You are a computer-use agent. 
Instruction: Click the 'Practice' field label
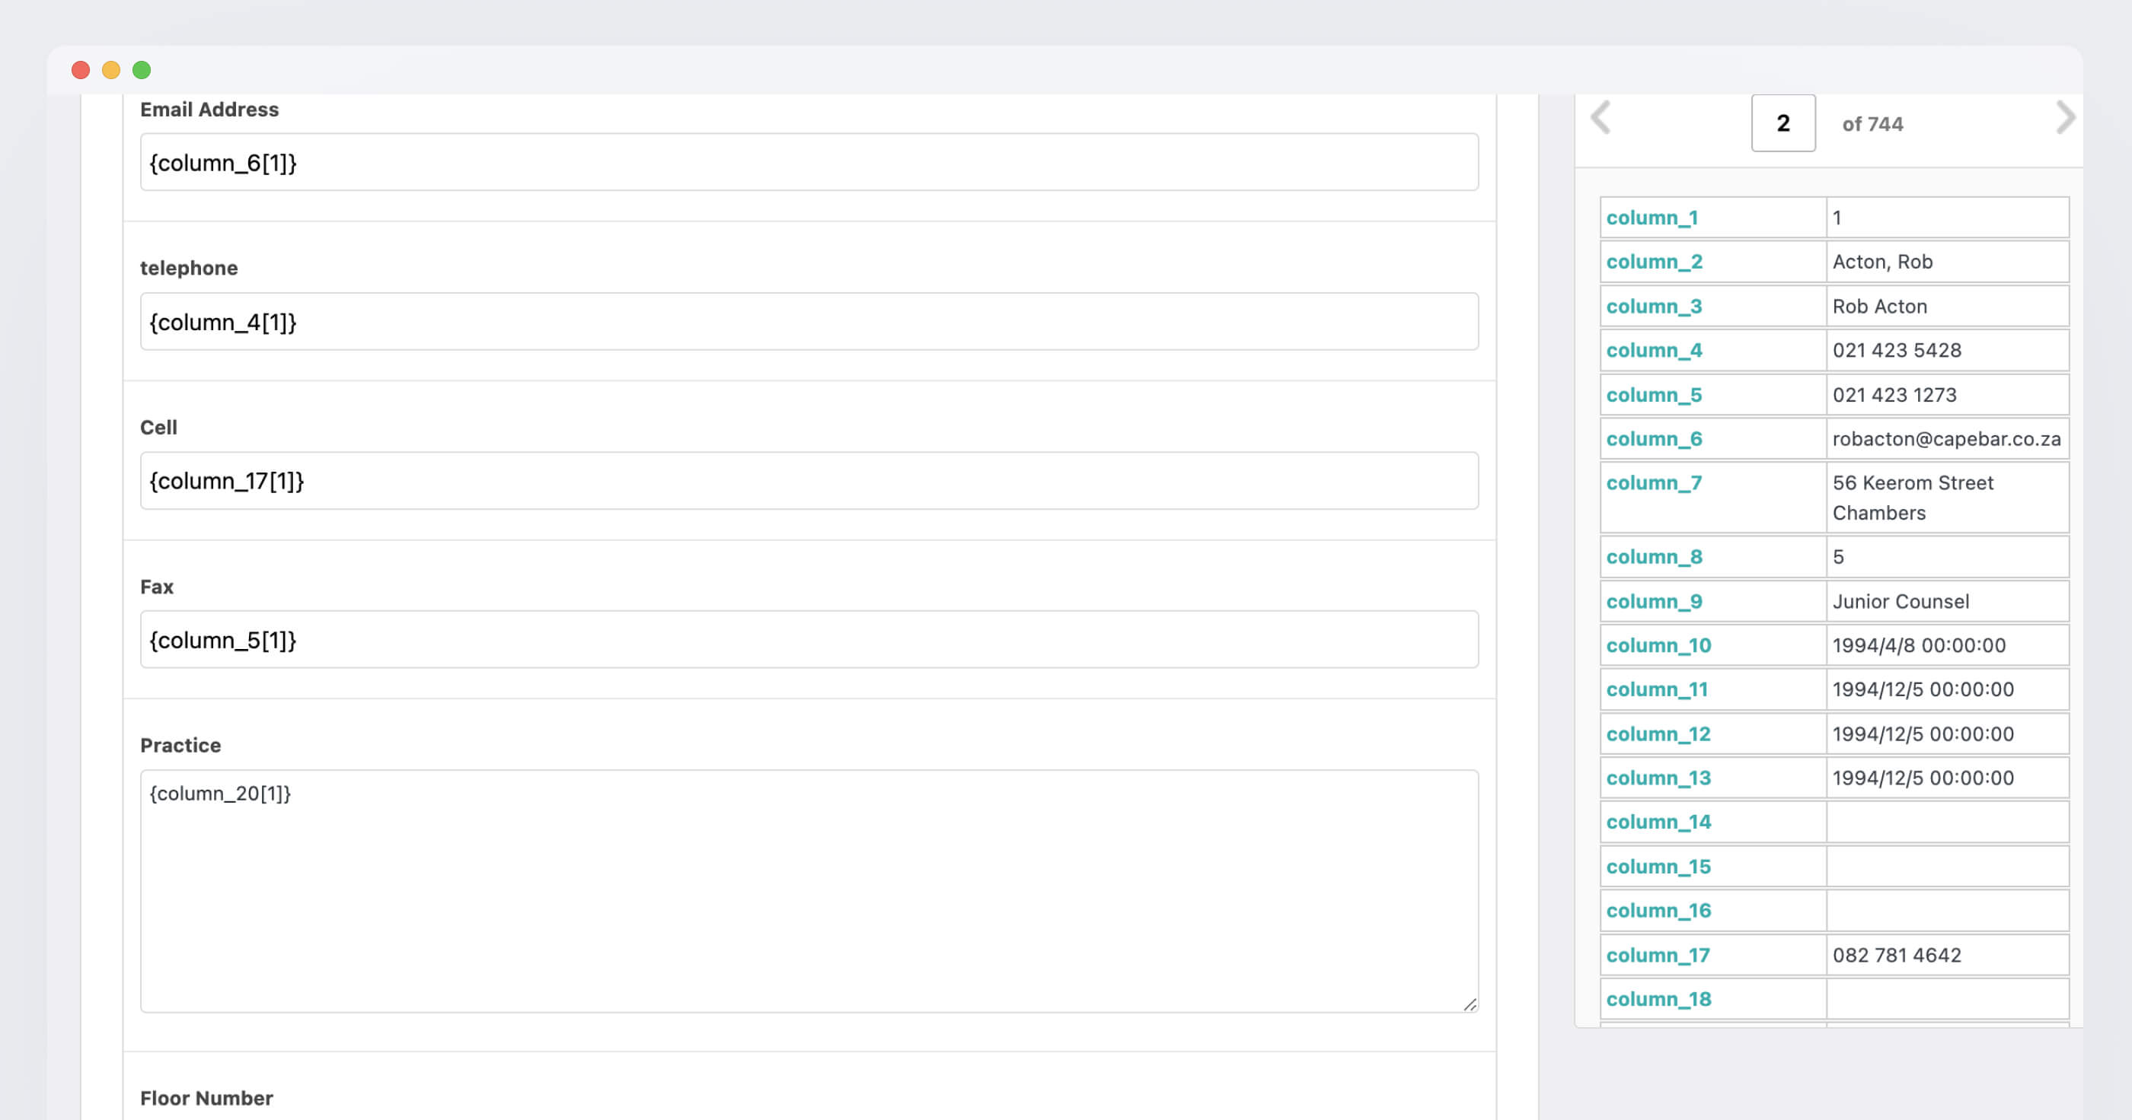[x=180, y=746]
